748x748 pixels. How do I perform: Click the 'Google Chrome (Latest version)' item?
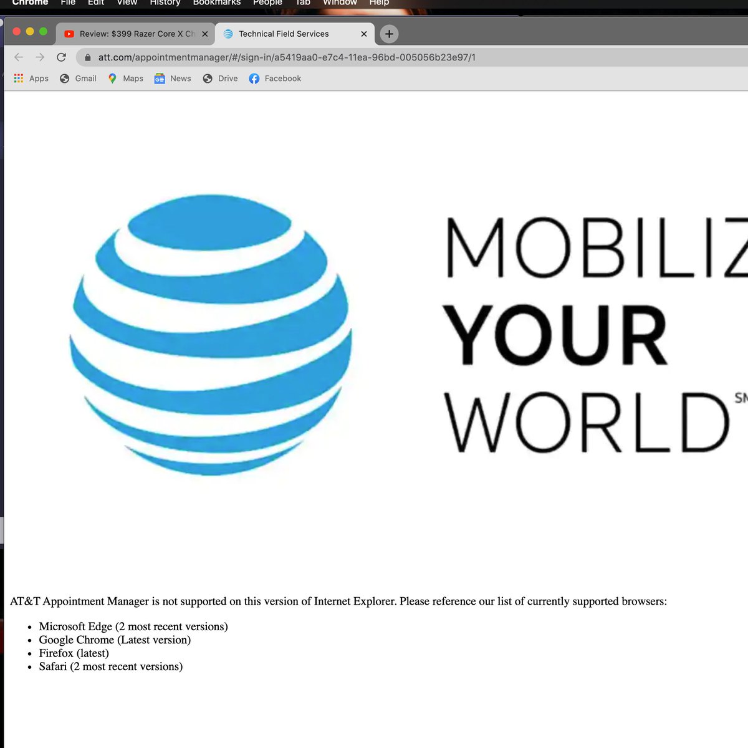[x=115, y=640]
